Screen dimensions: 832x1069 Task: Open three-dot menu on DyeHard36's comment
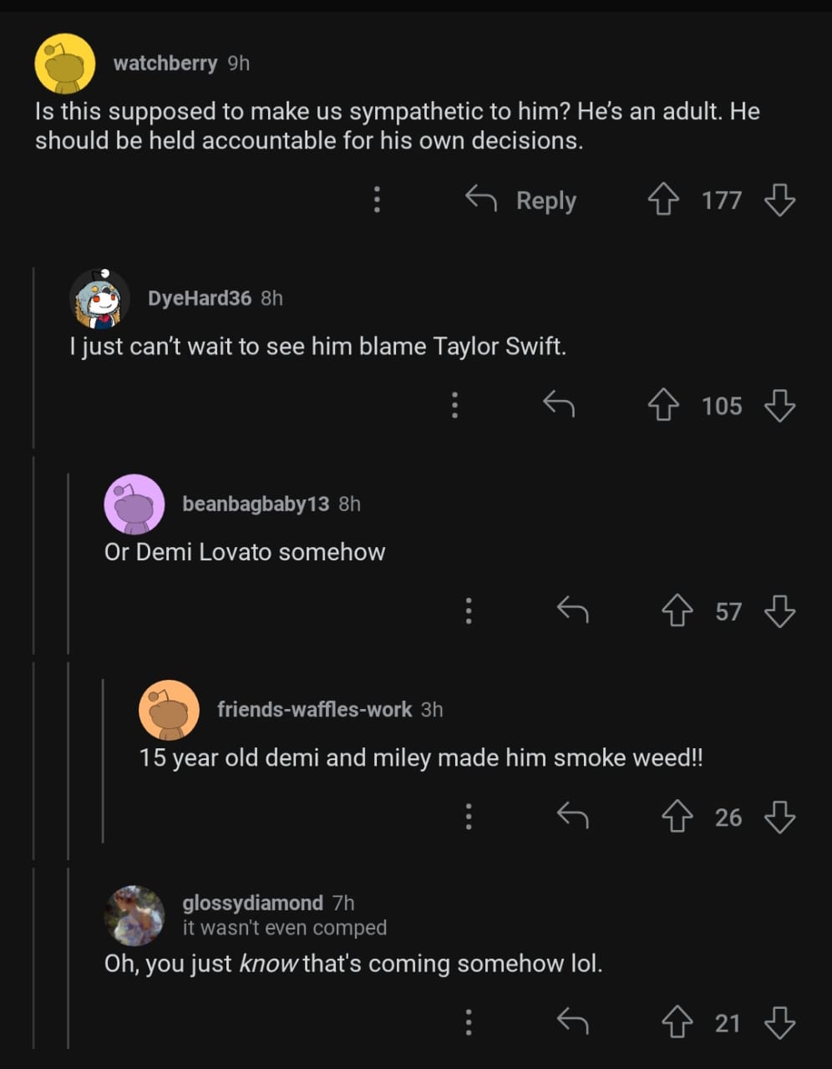(454, 406)
